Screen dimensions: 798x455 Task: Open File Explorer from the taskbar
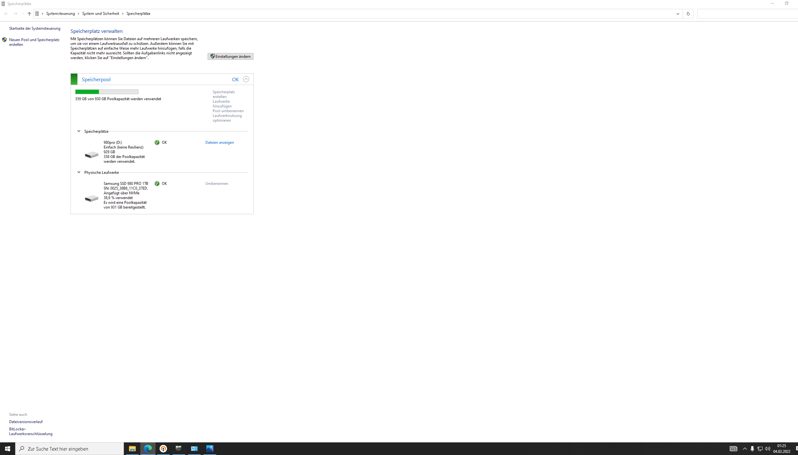pyautogui.click(x=132, y=448)
